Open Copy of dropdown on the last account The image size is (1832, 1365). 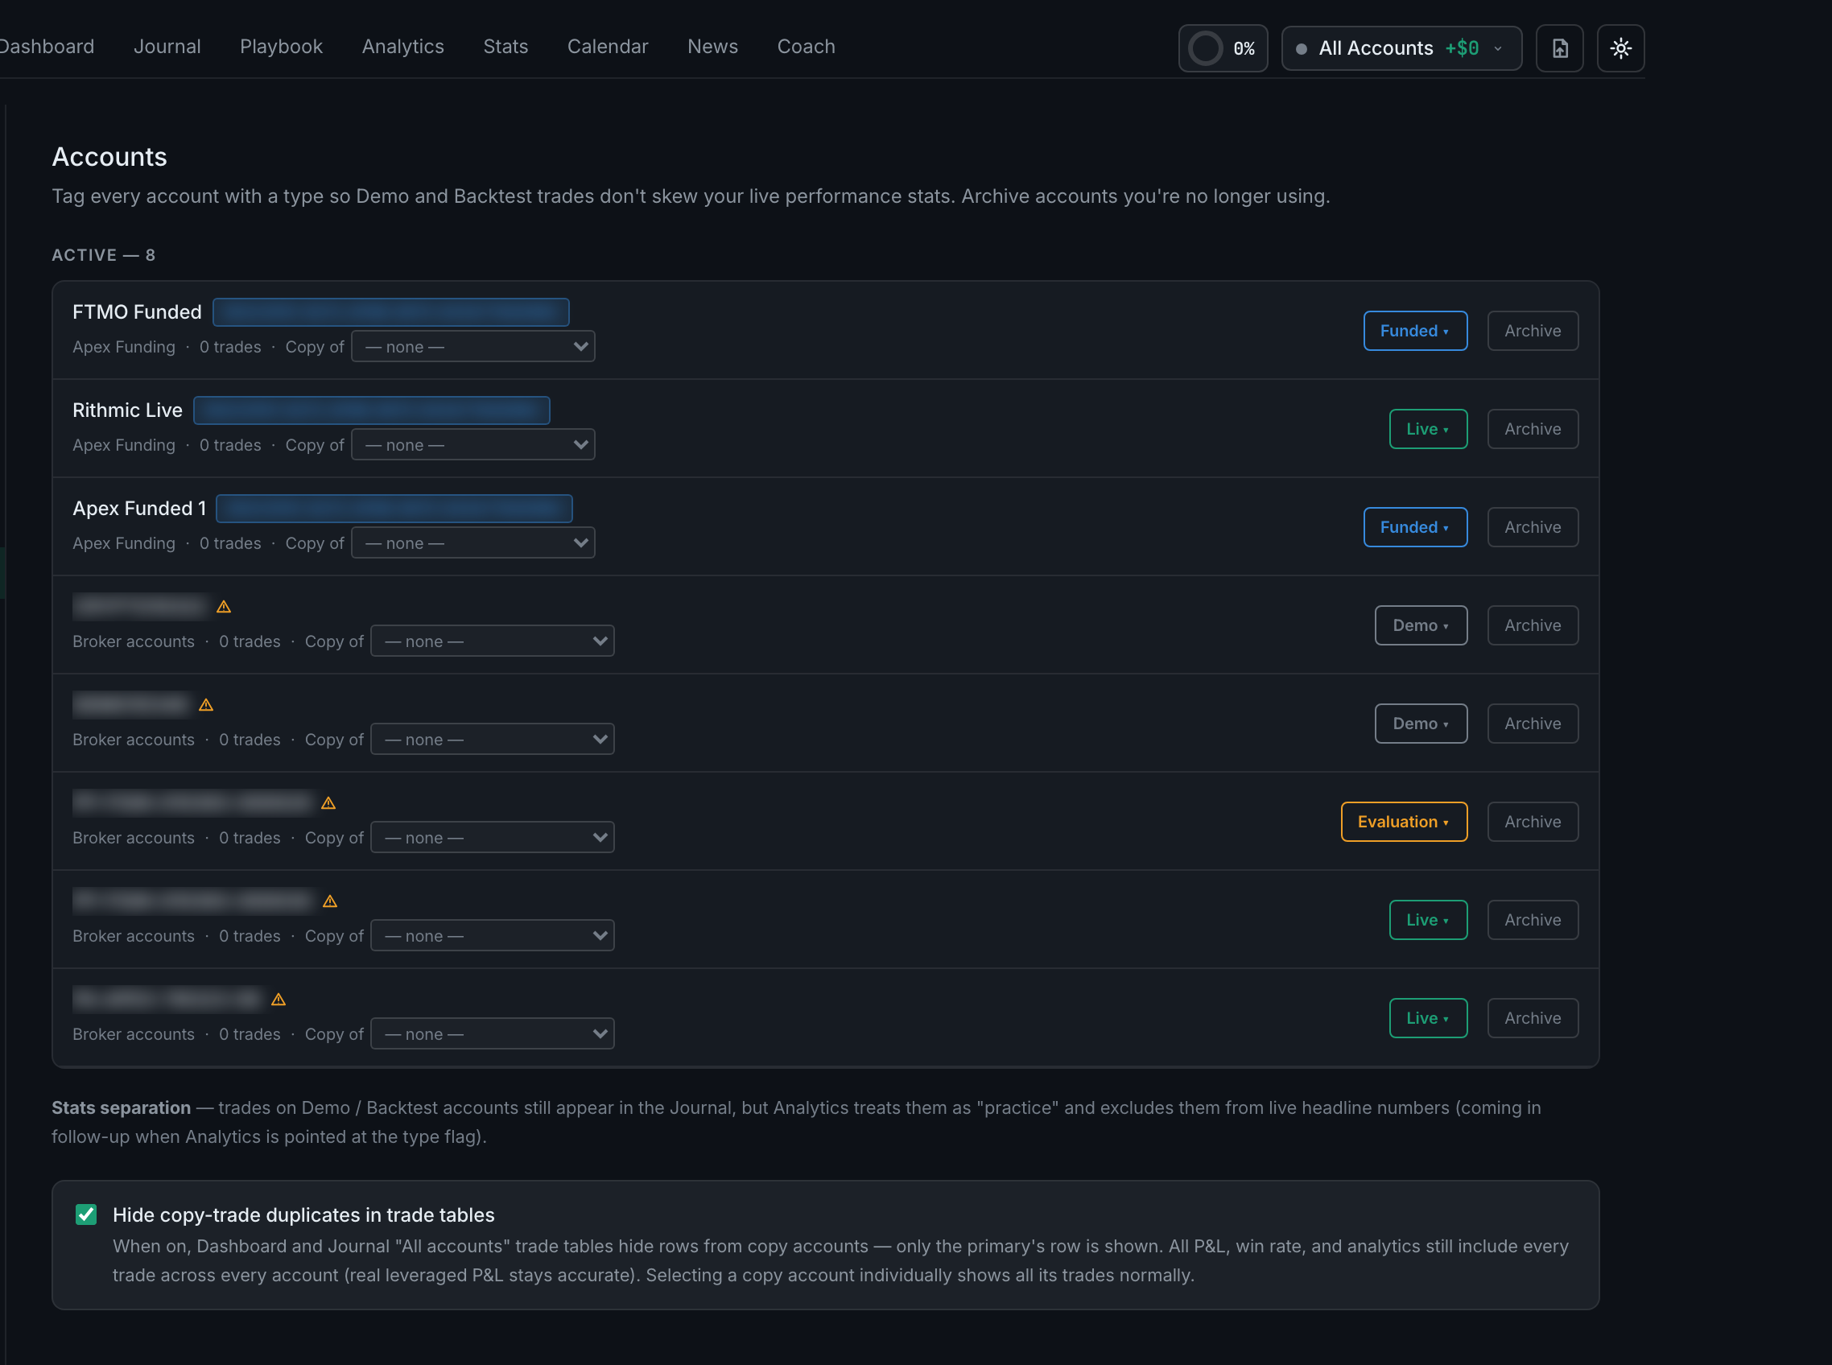(x=493, y=1034)
